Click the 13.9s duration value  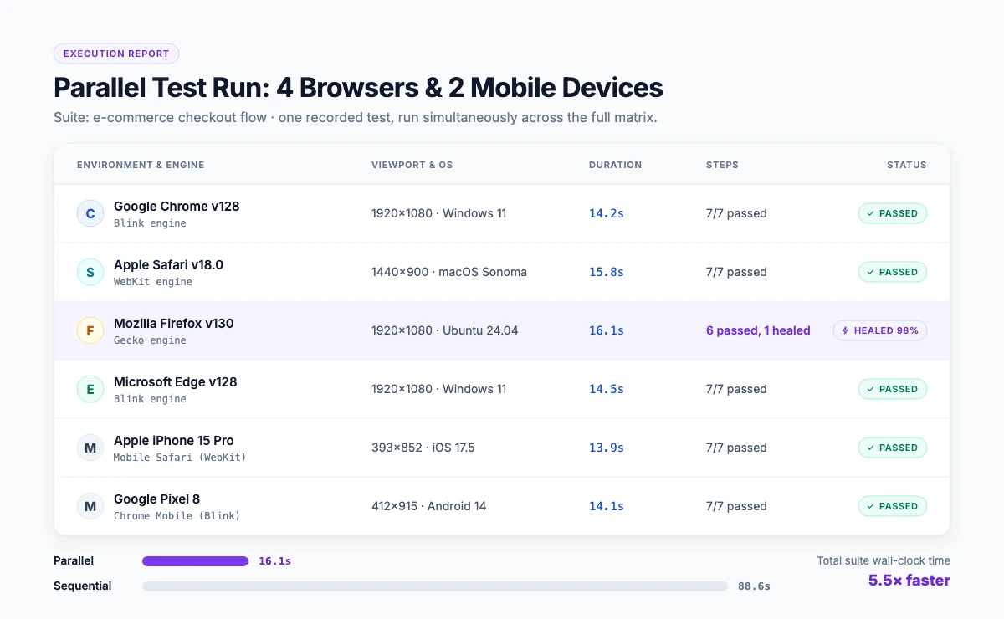607,448
